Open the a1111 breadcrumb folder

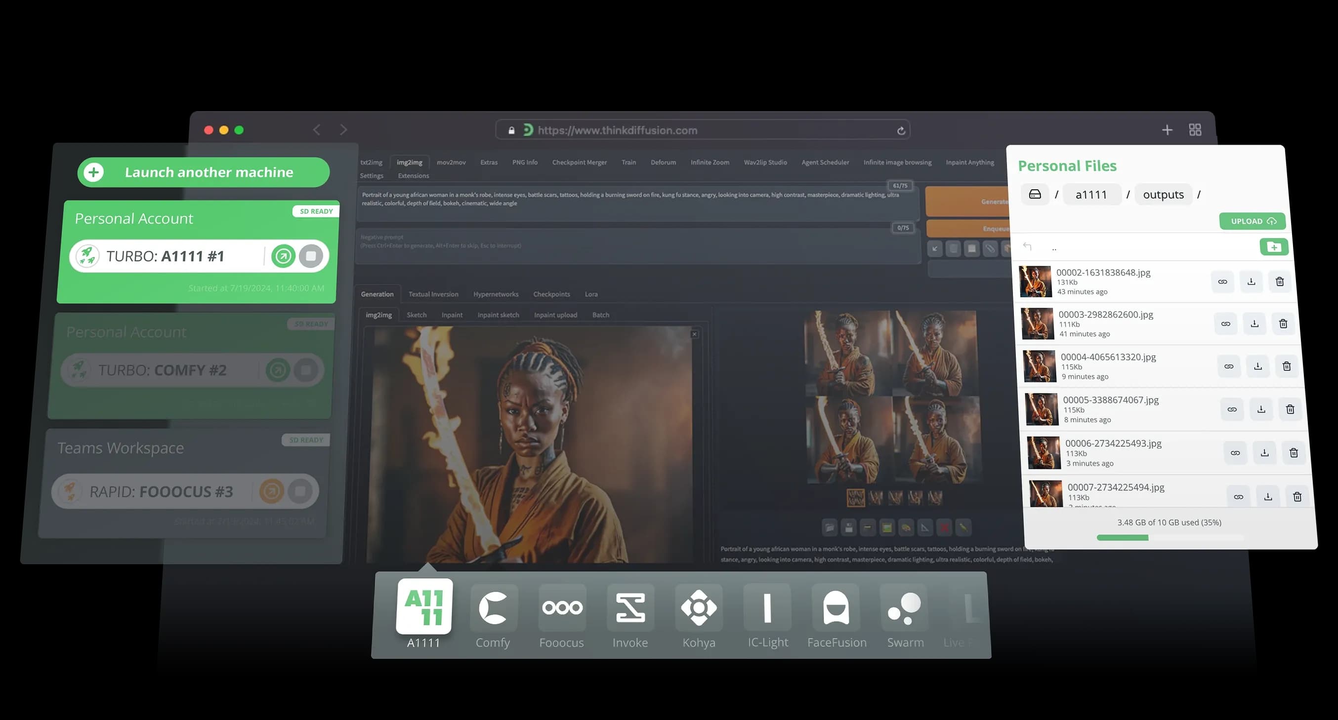[1091, 195]
